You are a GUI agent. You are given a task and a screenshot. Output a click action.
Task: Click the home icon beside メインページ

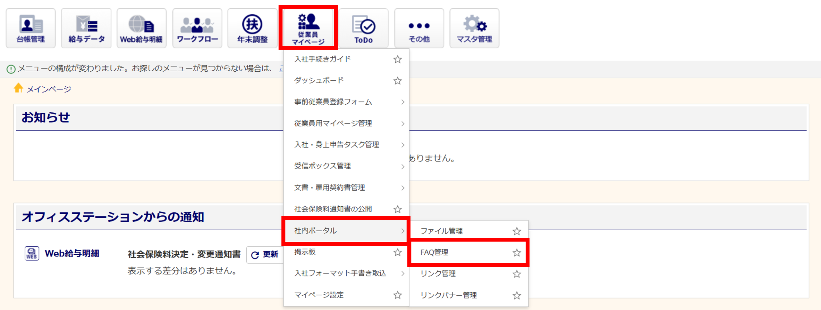[x=18, y=88]
